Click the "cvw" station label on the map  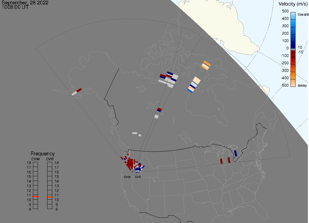[x=127, y=177]
